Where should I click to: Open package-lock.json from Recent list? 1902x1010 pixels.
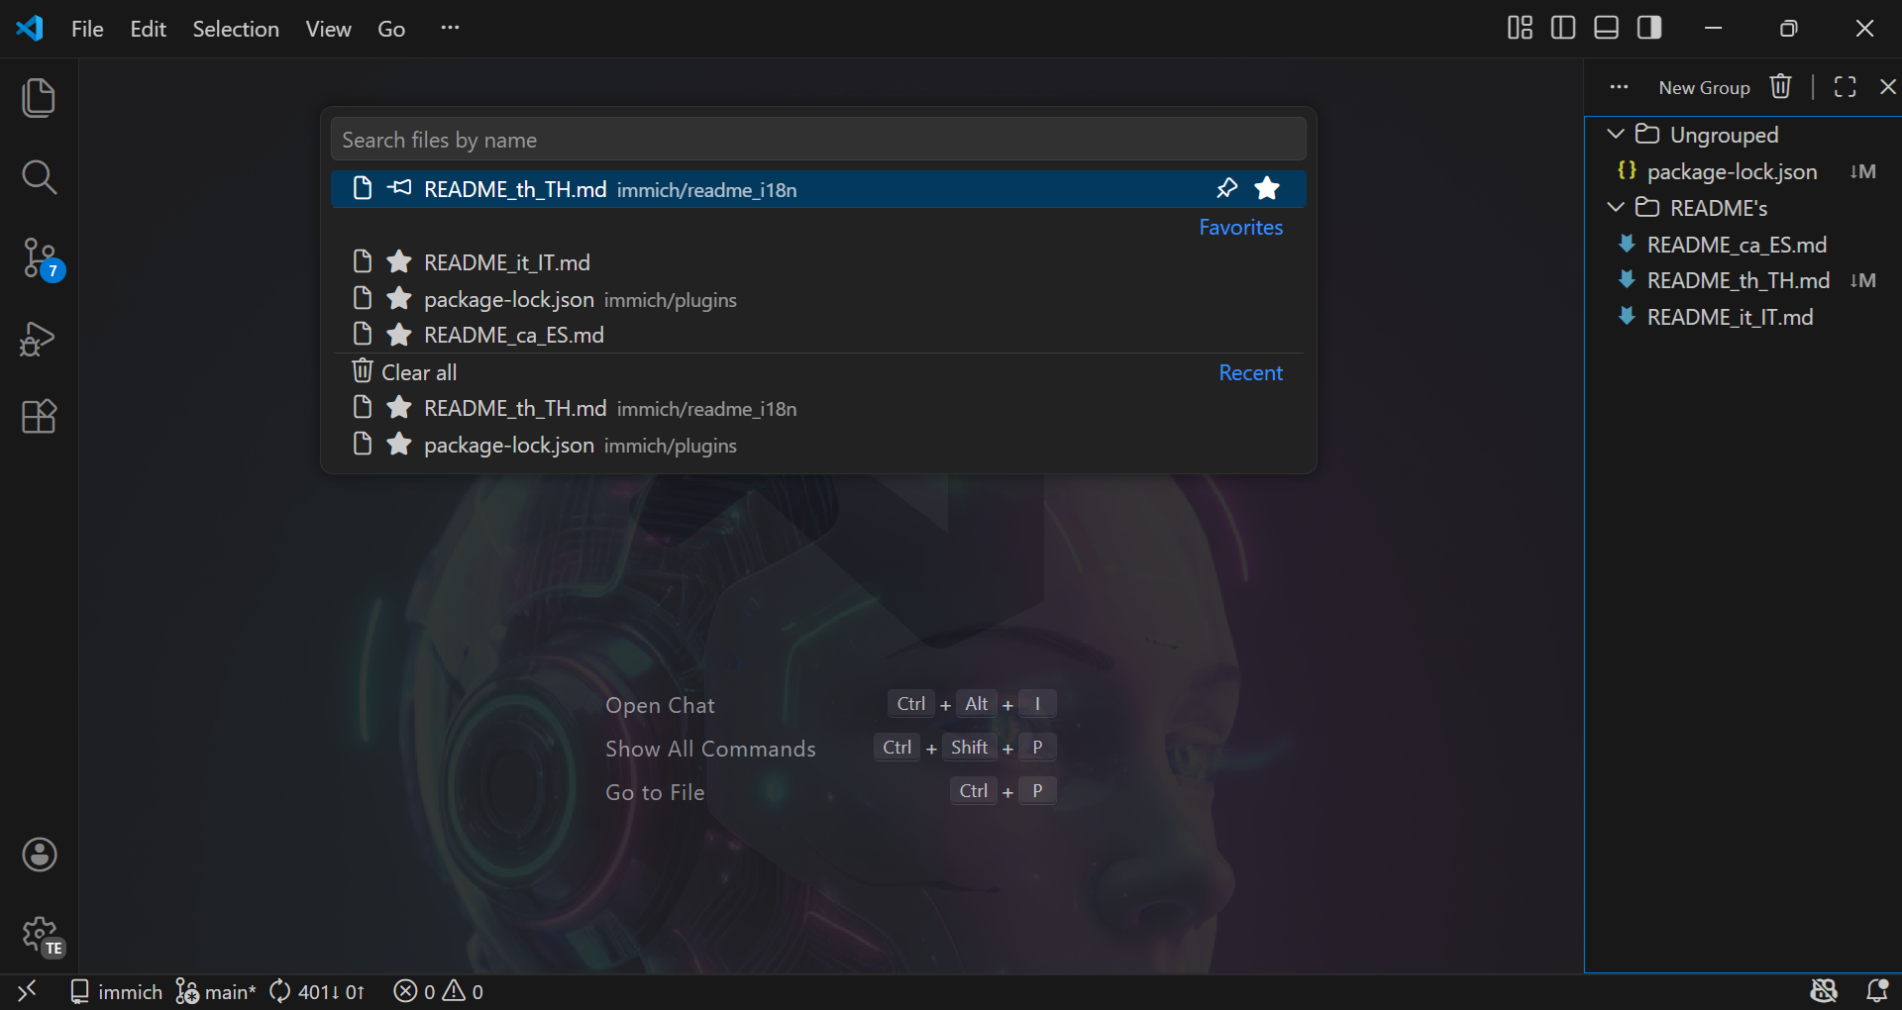(x=818, y=444)
